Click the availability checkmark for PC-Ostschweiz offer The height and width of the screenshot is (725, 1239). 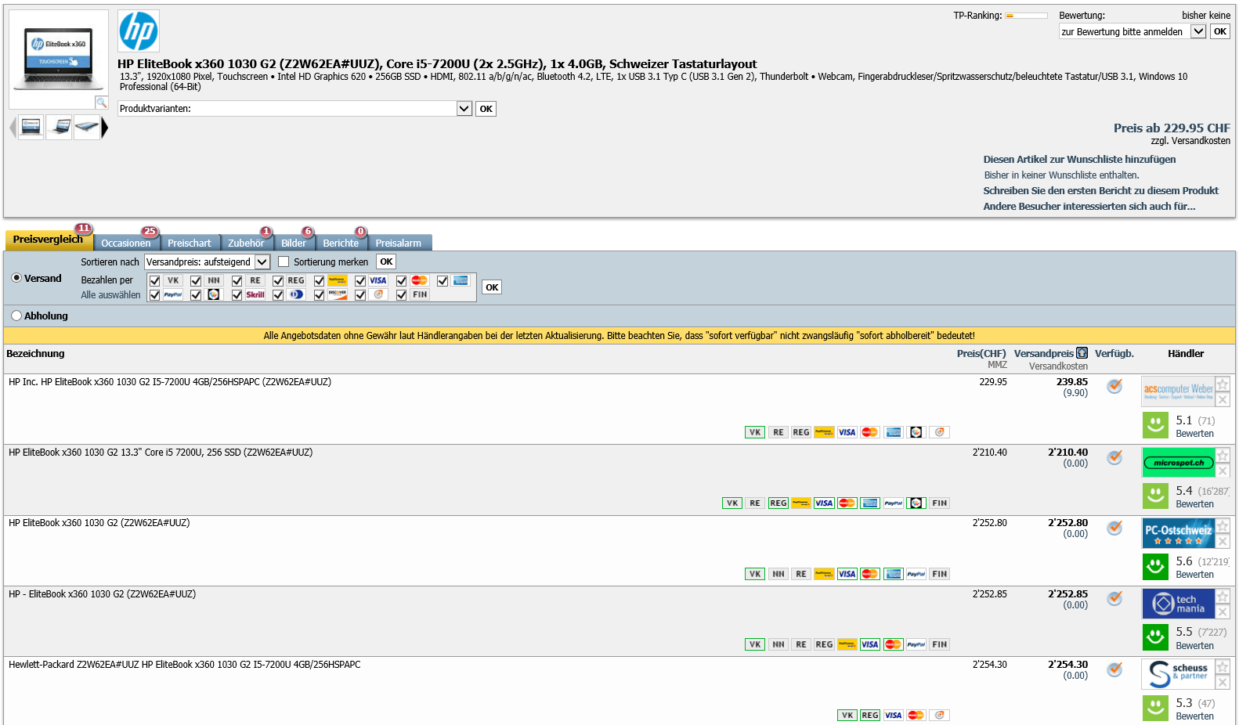pyautogui.click(x=1114, y=528)
